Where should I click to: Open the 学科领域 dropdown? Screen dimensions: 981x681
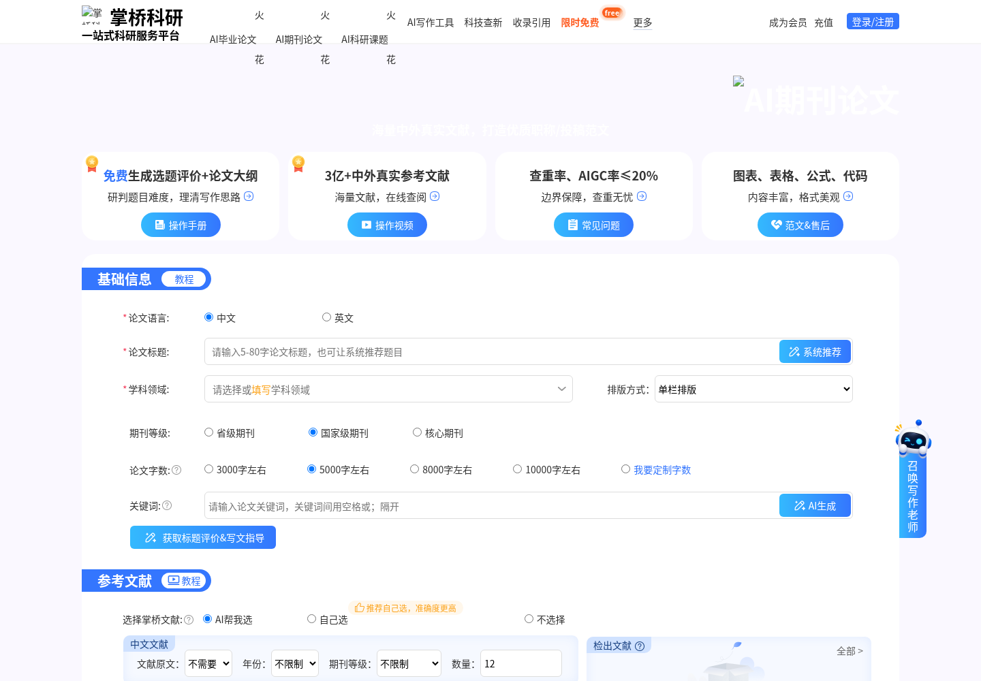(x=388, y=389)
